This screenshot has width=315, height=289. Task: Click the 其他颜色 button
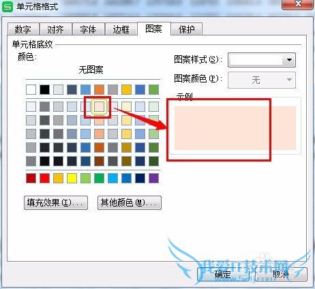click(x=130, y=202)
